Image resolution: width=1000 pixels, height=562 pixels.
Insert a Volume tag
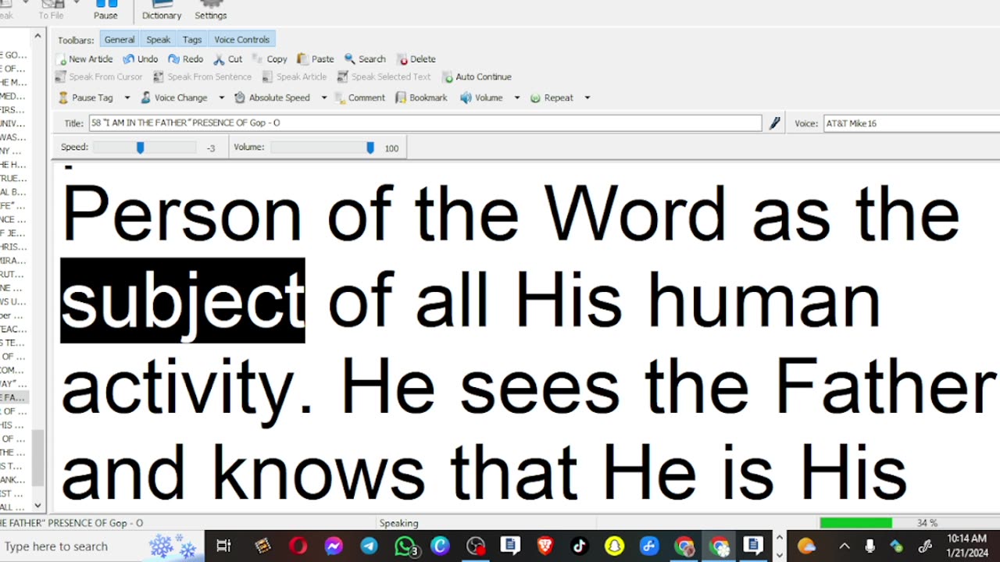(x=481, y=98)
